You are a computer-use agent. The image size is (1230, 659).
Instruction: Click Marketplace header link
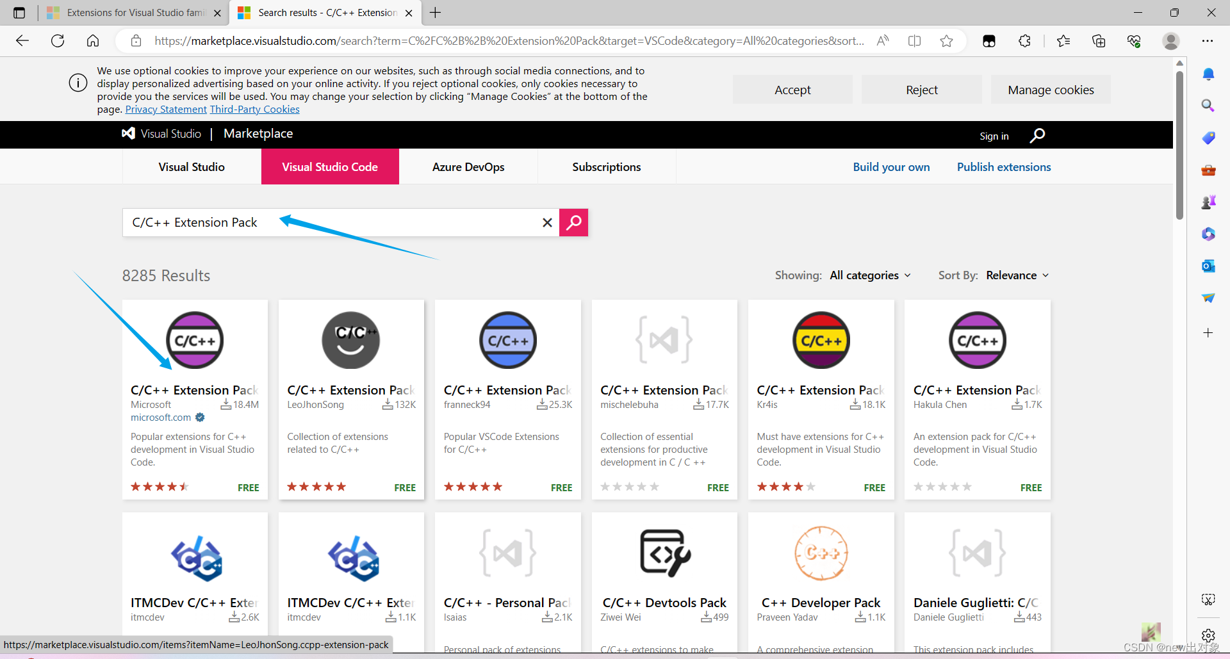click(258, 133)
